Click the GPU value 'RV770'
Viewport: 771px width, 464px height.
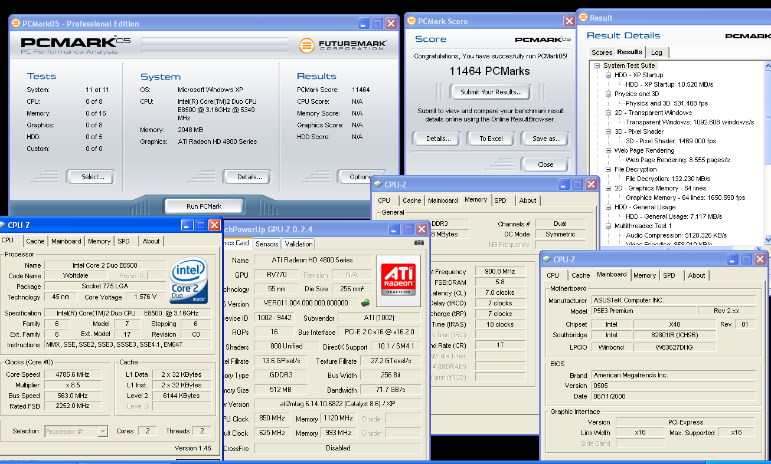point(277,275)
